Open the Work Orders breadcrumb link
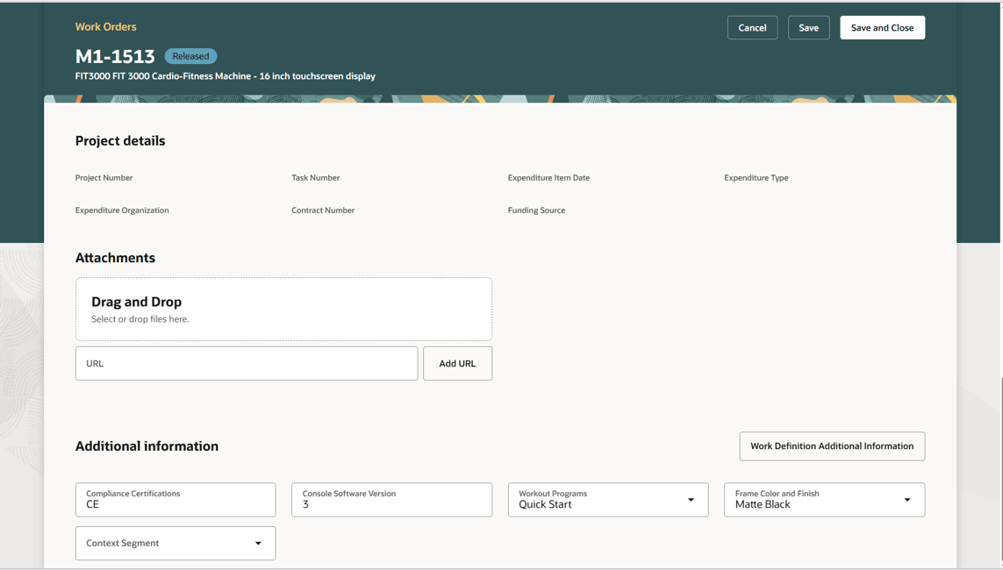 (105, 27)
